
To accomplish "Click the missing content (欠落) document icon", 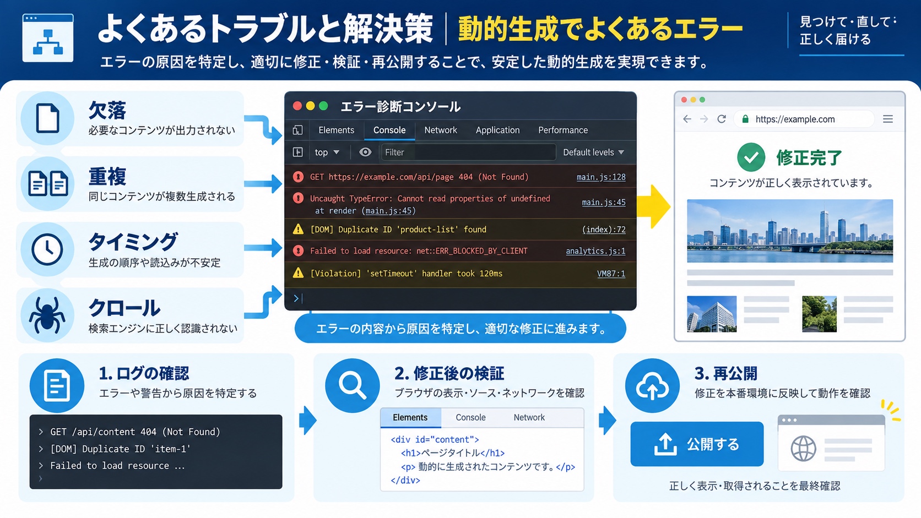I will [x=47, y=118].
